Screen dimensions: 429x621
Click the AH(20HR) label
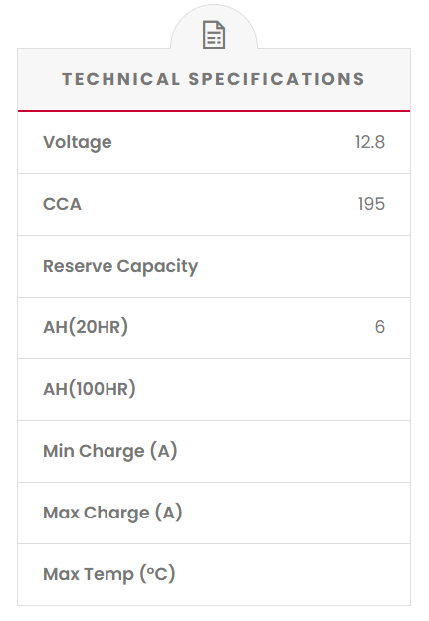(86, 327)
